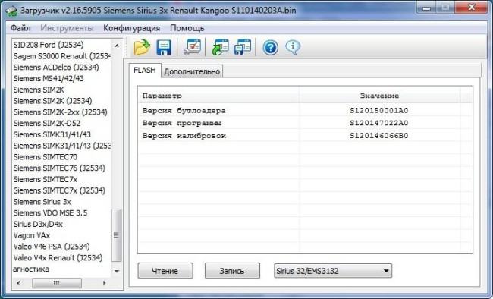Screen dimensions: 493x299
Task: Select Siemens SIM2K (J2534) item
Action: click(52, 101)
